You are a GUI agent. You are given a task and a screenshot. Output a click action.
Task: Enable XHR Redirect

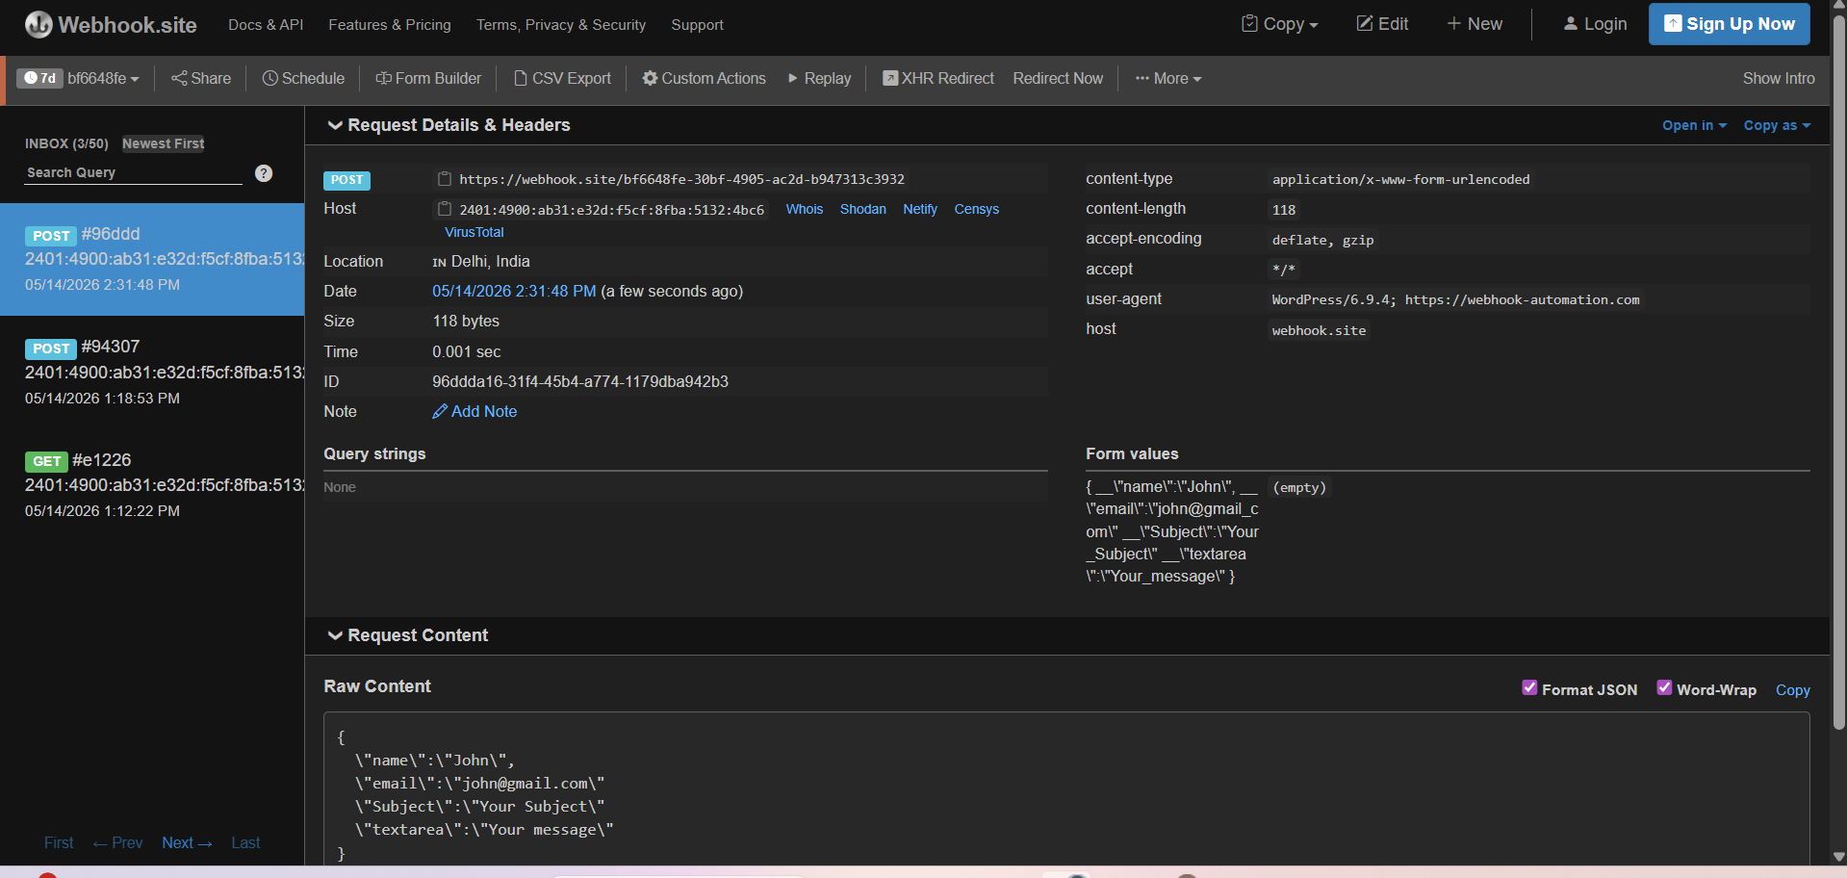(938, 79)
